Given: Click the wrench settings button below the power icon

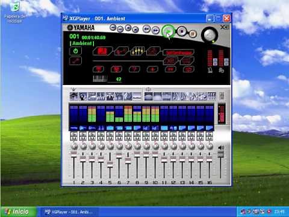Looking at the screenshot, I should tap(75, 61).
